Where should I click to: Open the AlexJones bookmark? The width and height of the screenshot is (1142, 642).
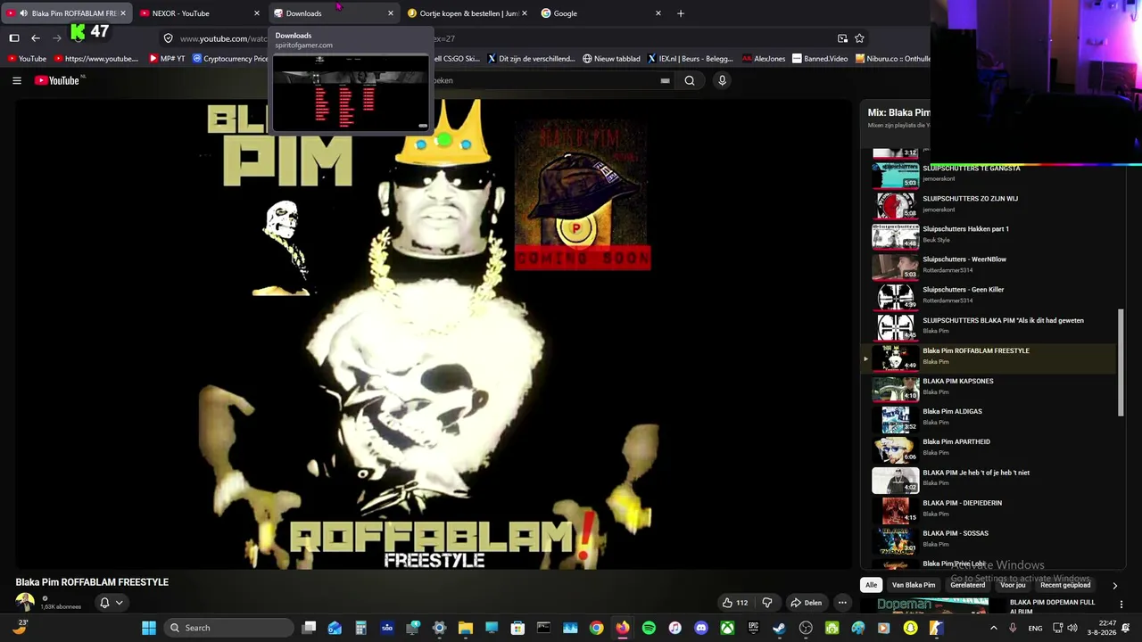pos(764,59)
